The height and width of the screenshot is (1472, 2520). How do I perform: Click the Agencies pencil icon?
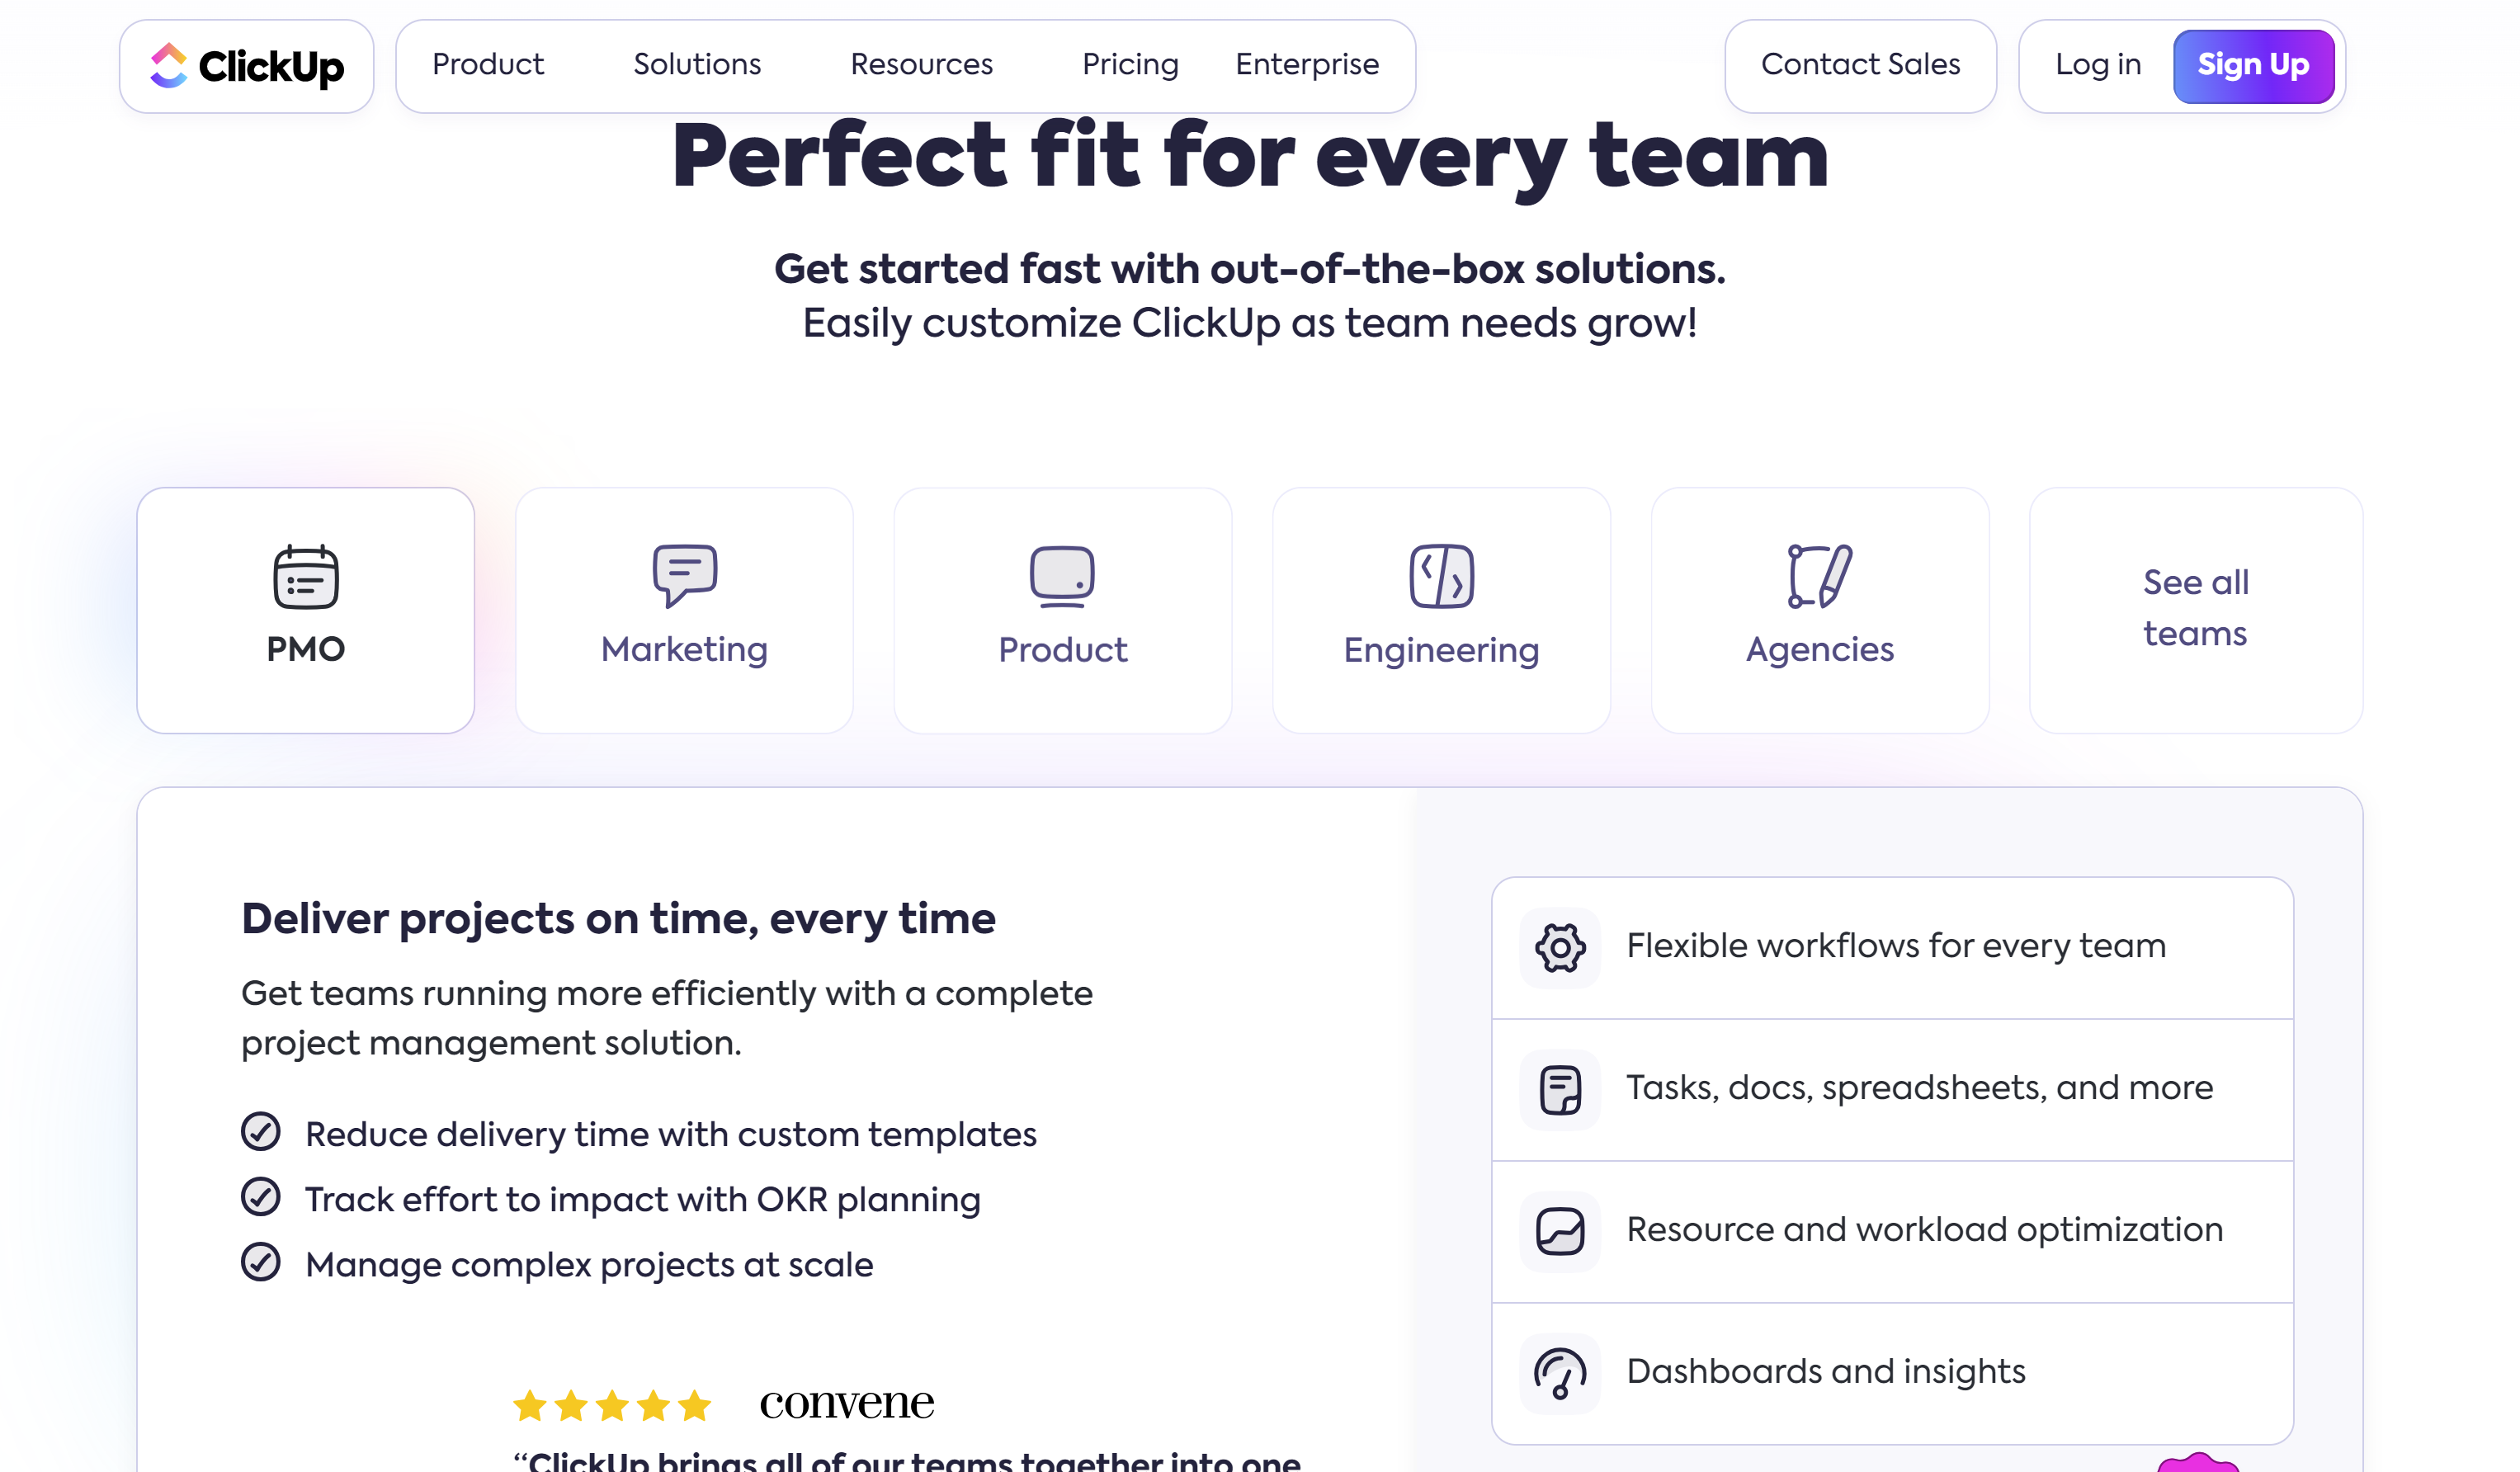pyautogui.click(x=1820, y=576)
